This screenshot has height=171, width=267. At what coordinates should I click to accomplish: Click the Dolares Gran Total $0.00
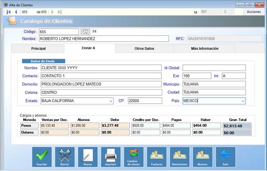coord(237,133)
